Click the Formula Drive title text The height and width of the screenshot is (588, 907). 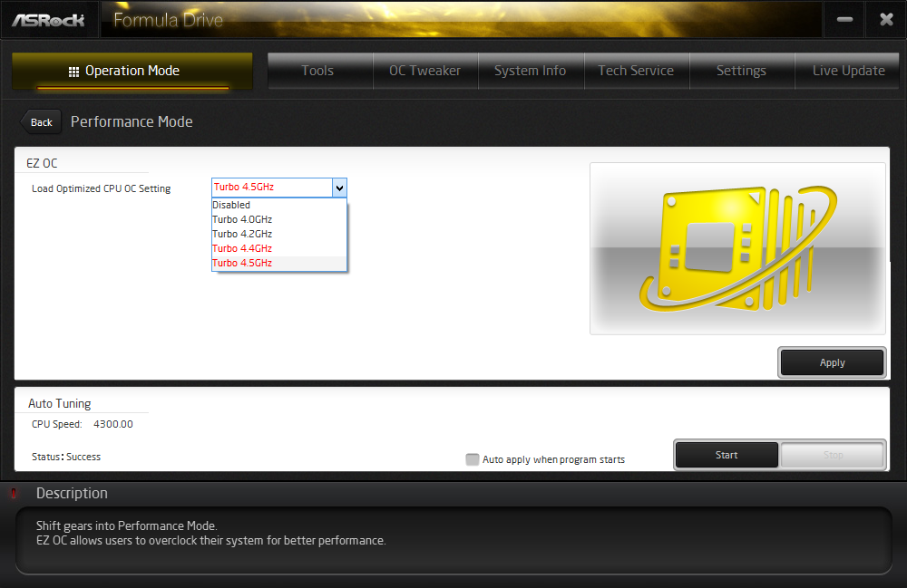[169, 20]
